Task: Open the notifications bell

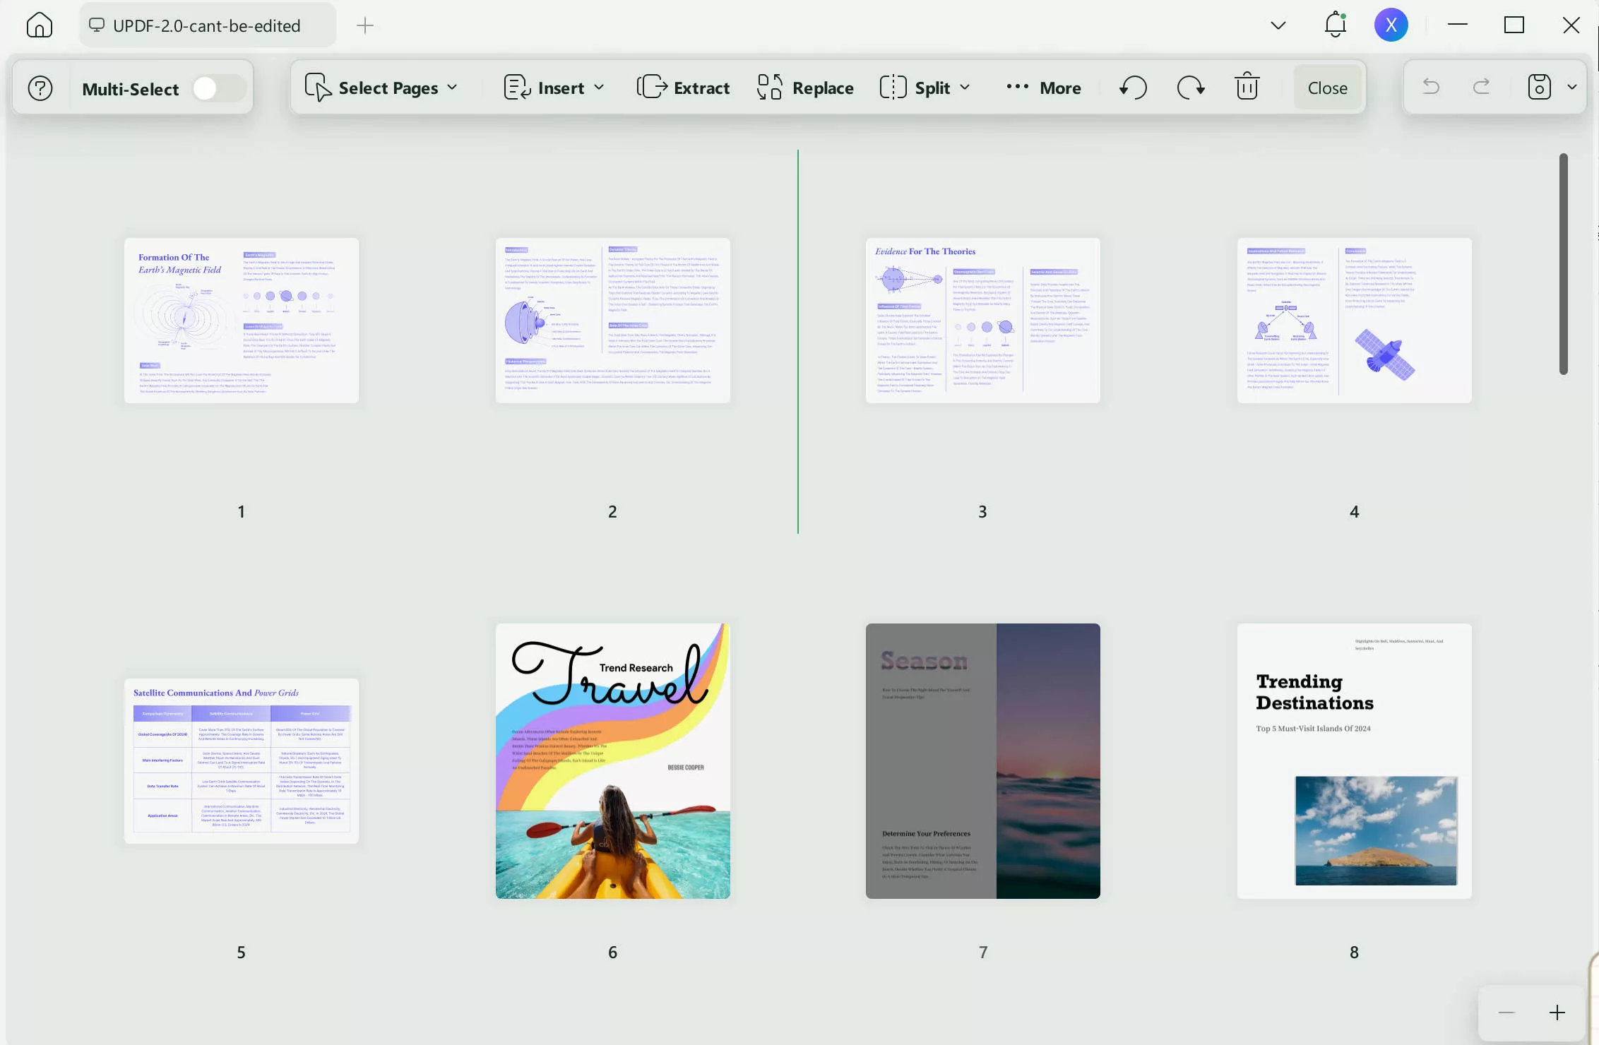Action: pyautogui.click(x=1334, y=25)
